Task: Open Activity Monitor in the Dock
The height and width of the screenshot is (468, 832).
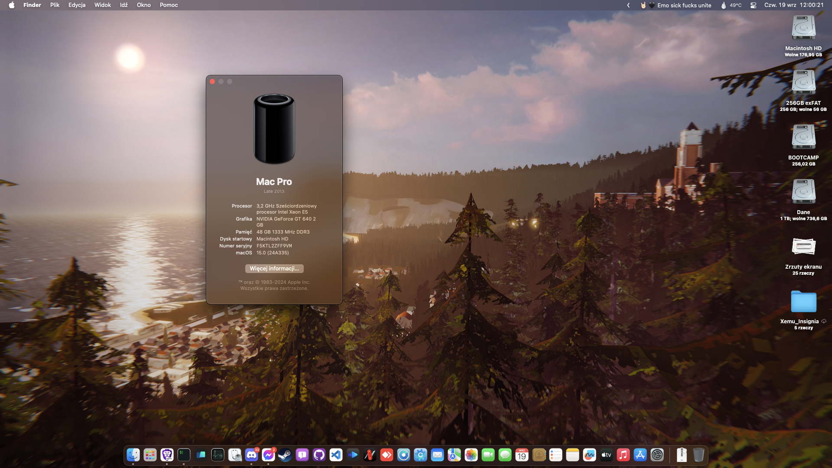Action: (x=218, y=455)
